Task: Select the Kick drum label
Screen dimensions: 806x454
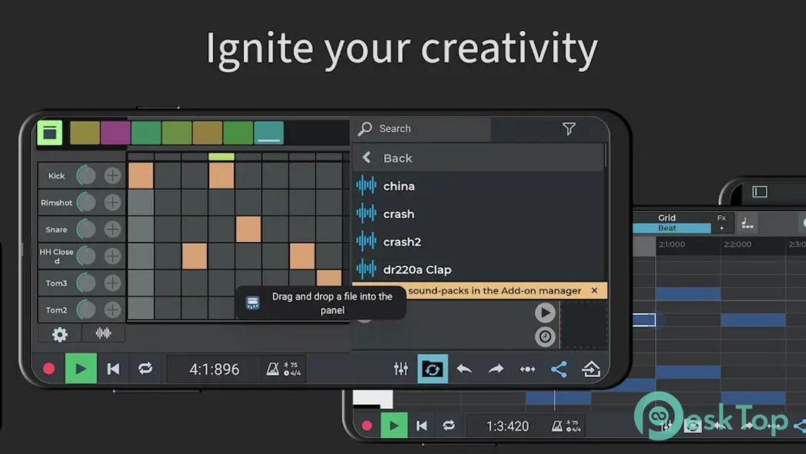Action: (57, 176)
